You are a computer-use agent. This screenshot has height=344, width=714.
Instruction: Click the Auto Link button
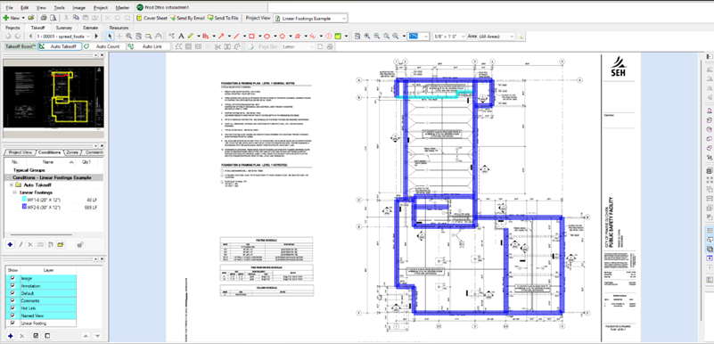[x=149, y=46]
